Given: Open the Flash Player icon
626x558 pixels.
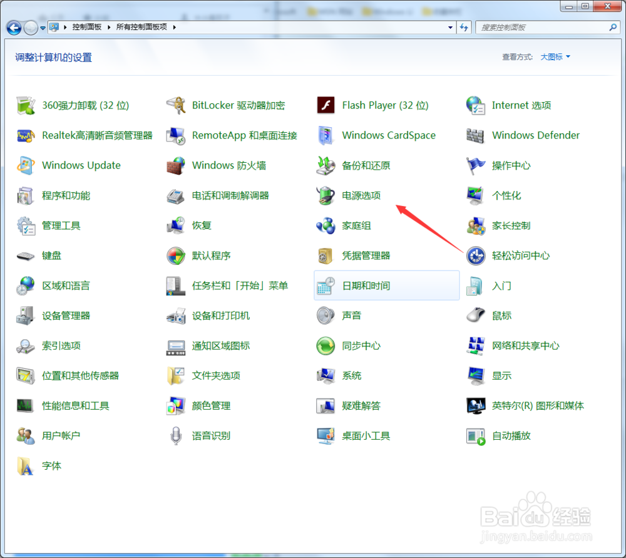Looking at the screenshot, I should tap(326, 105).
